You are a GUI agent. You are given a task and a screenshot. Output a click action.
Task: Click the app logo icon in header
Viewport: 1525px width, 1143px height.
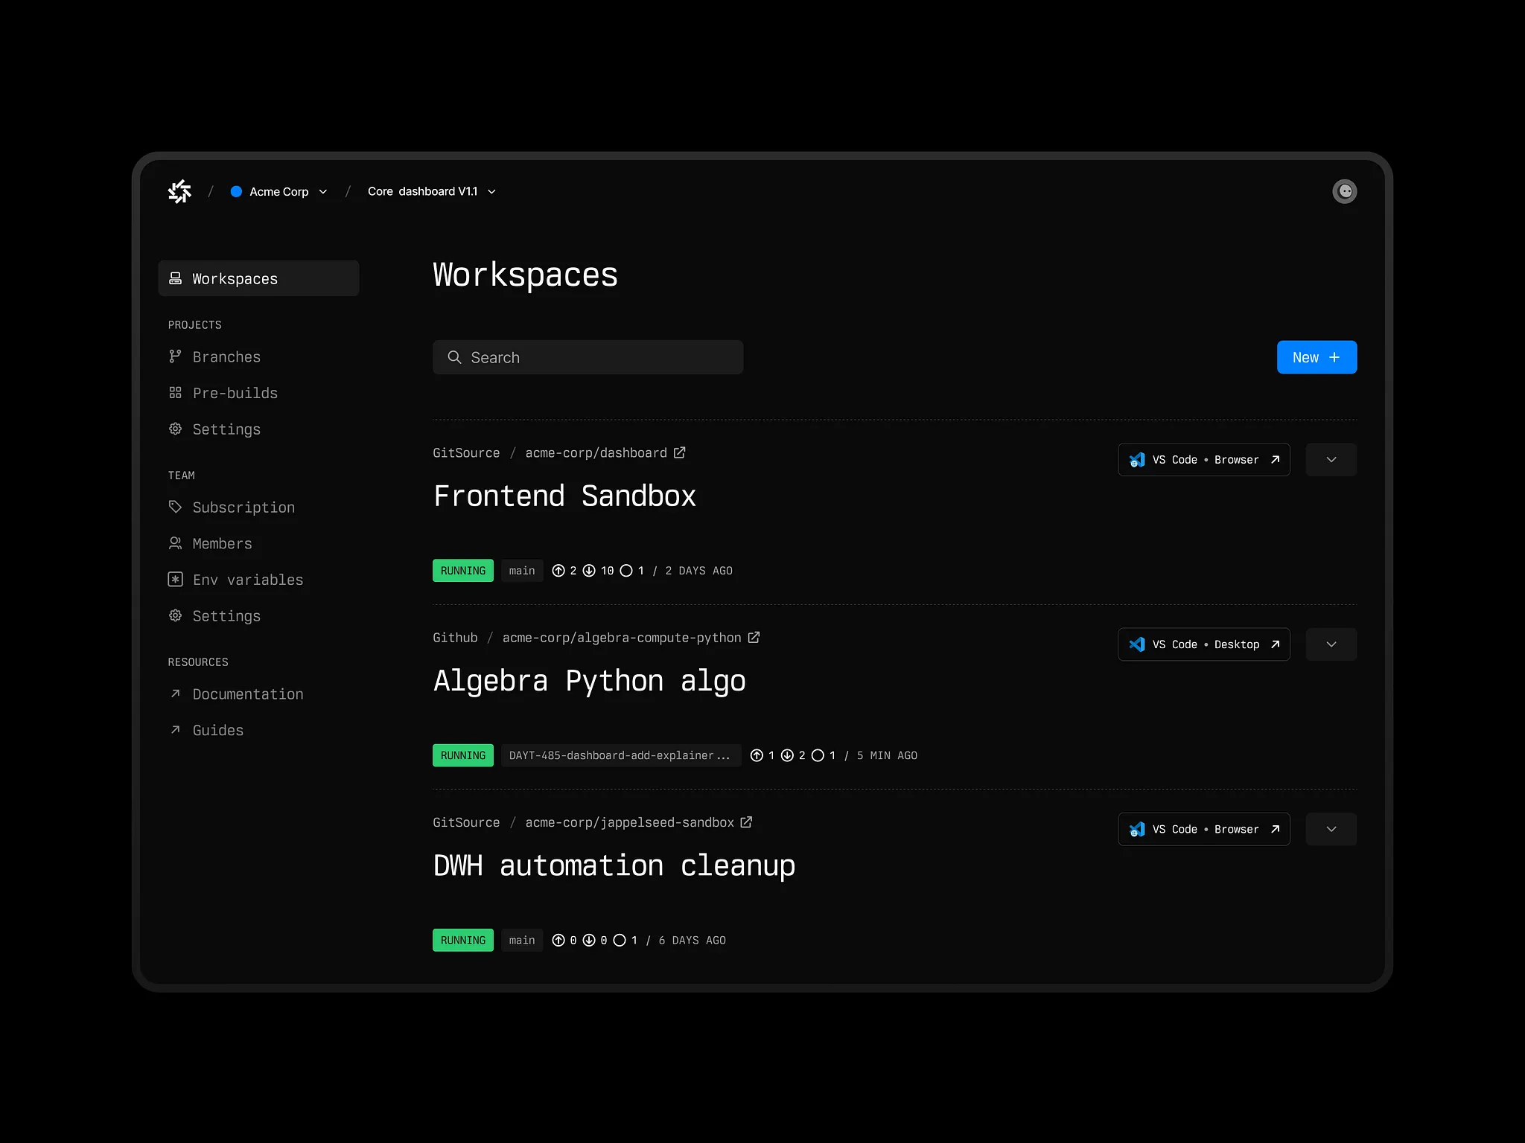[179, 191]
